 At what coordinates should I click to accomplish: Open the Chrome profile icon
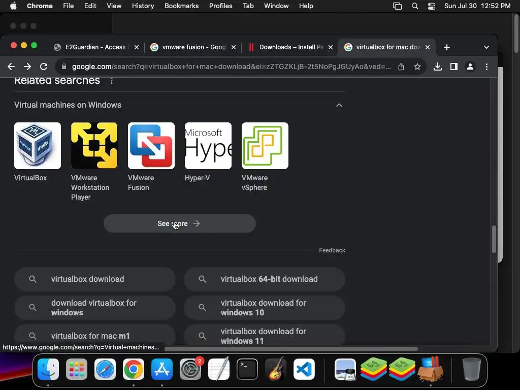coord(470,67)
